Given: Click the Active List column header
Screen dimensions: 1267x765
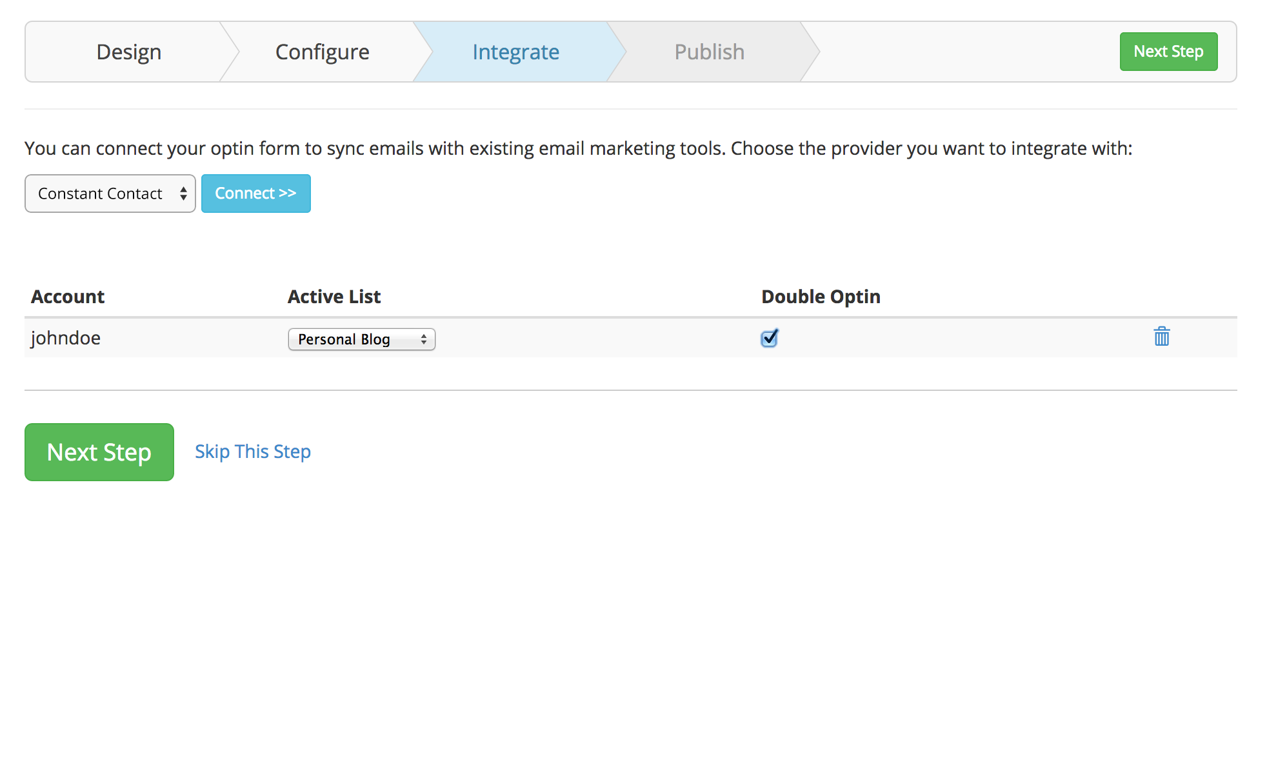Looking at the screenshot, I should tap(334, 297).
